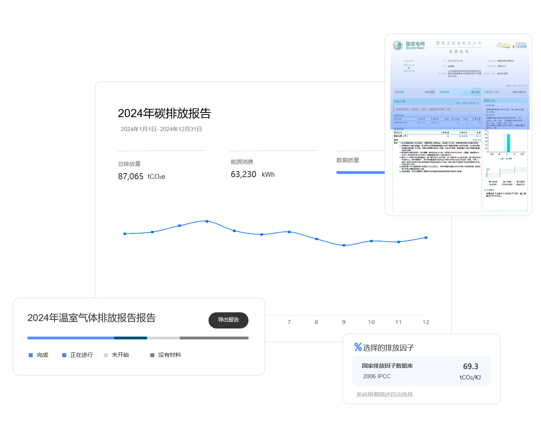Screen dimensions: 541x445
Task: Click the 正在进行 legend square
Action: coord(64,355)
